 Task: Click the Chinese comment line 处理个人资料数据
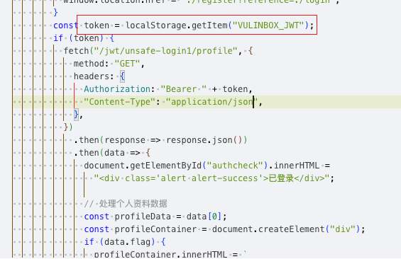pos(126,204)
